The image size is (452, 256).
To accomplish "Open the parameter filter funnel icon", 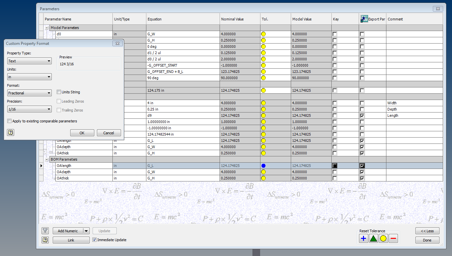I will pyautogui.click(x=45, y=231).
